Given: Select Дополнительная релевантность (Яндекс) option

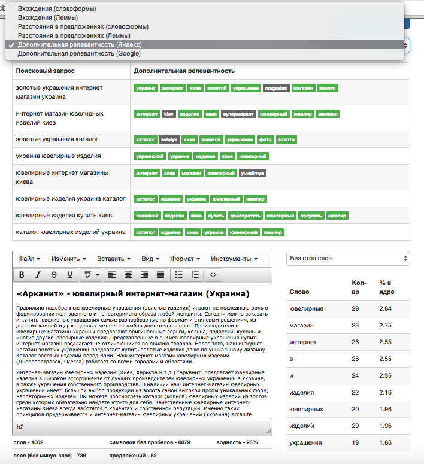Looking at the screenshot, I should [205, 45].
